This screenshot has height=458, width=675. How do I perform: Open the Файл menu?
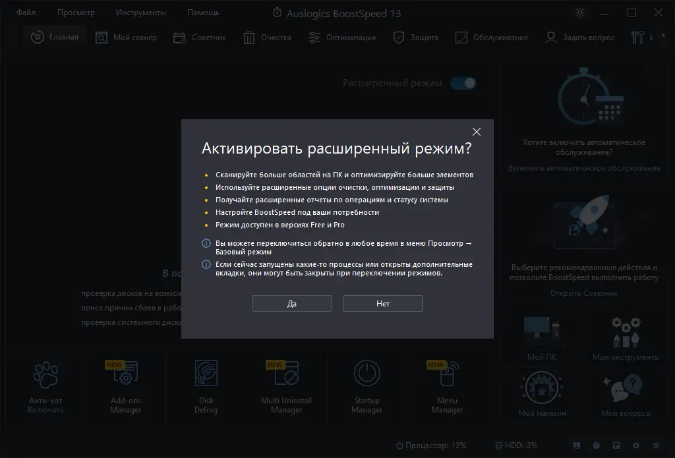(x=26, y=13)
